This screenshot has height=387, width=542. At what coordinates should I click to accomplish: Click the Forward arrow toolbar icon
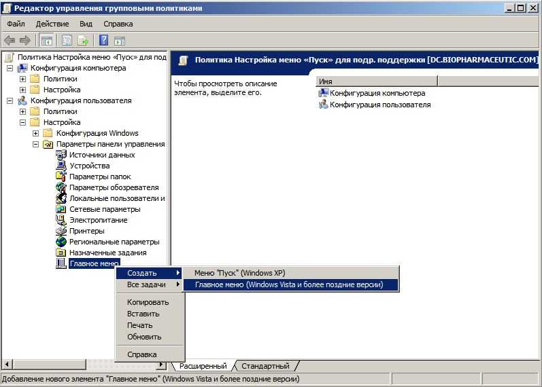25,41
